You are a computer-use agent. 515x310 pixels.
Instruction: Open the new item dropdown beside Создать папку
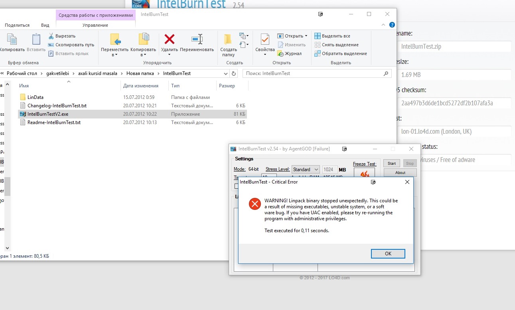(244, 36)
